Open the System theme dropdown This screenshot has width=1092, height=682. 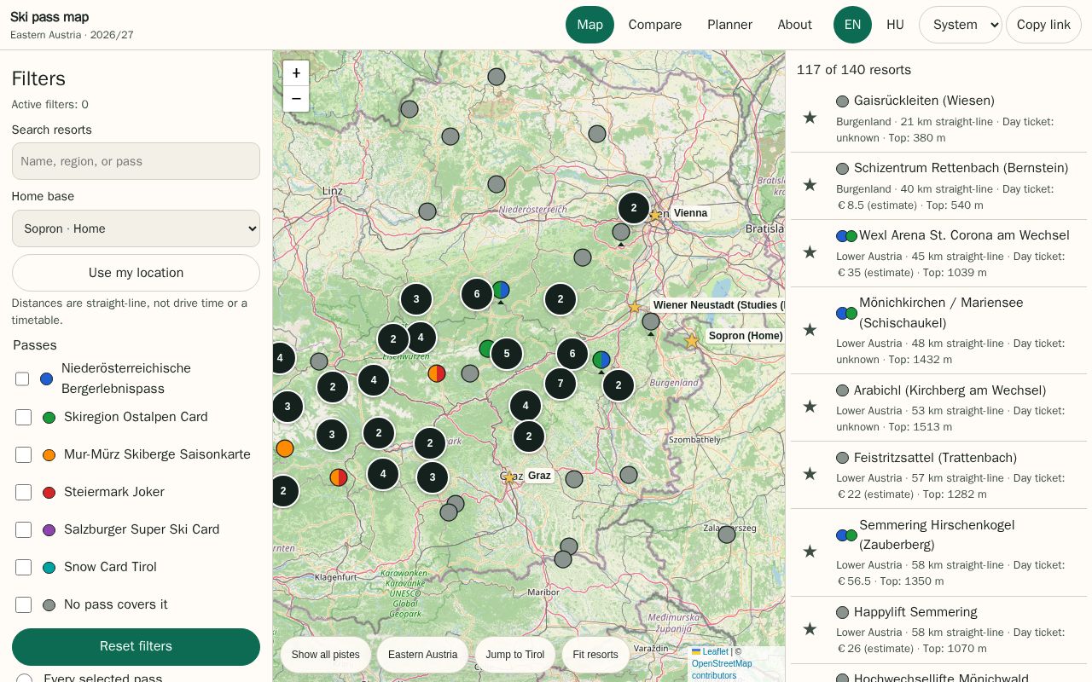click(960, 25)
